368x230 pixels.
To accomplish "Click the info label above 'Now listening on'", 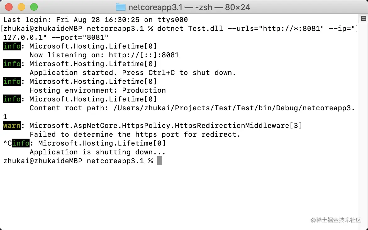I will click(x=12, y=46).
